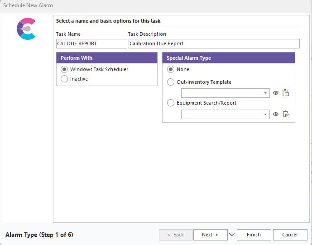Viewport: 312px width, 245px height.
Task: Click the eye icon beside Equipment Search/Report dropdown
Action: [x=276, y=114]
